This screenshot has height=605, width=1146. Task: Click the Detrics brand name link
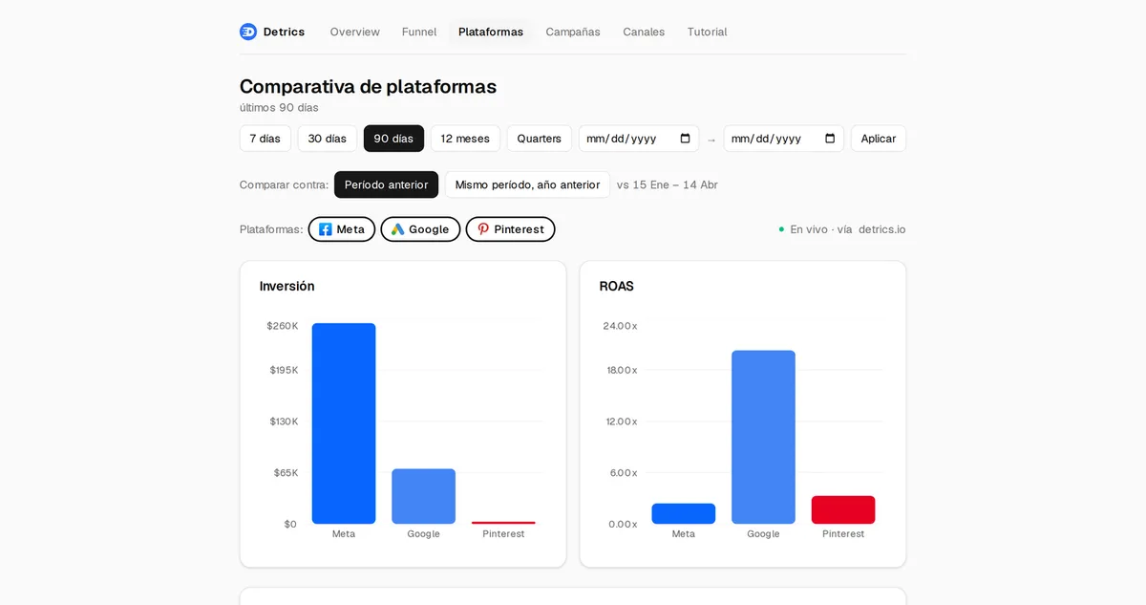pos(284,32)
